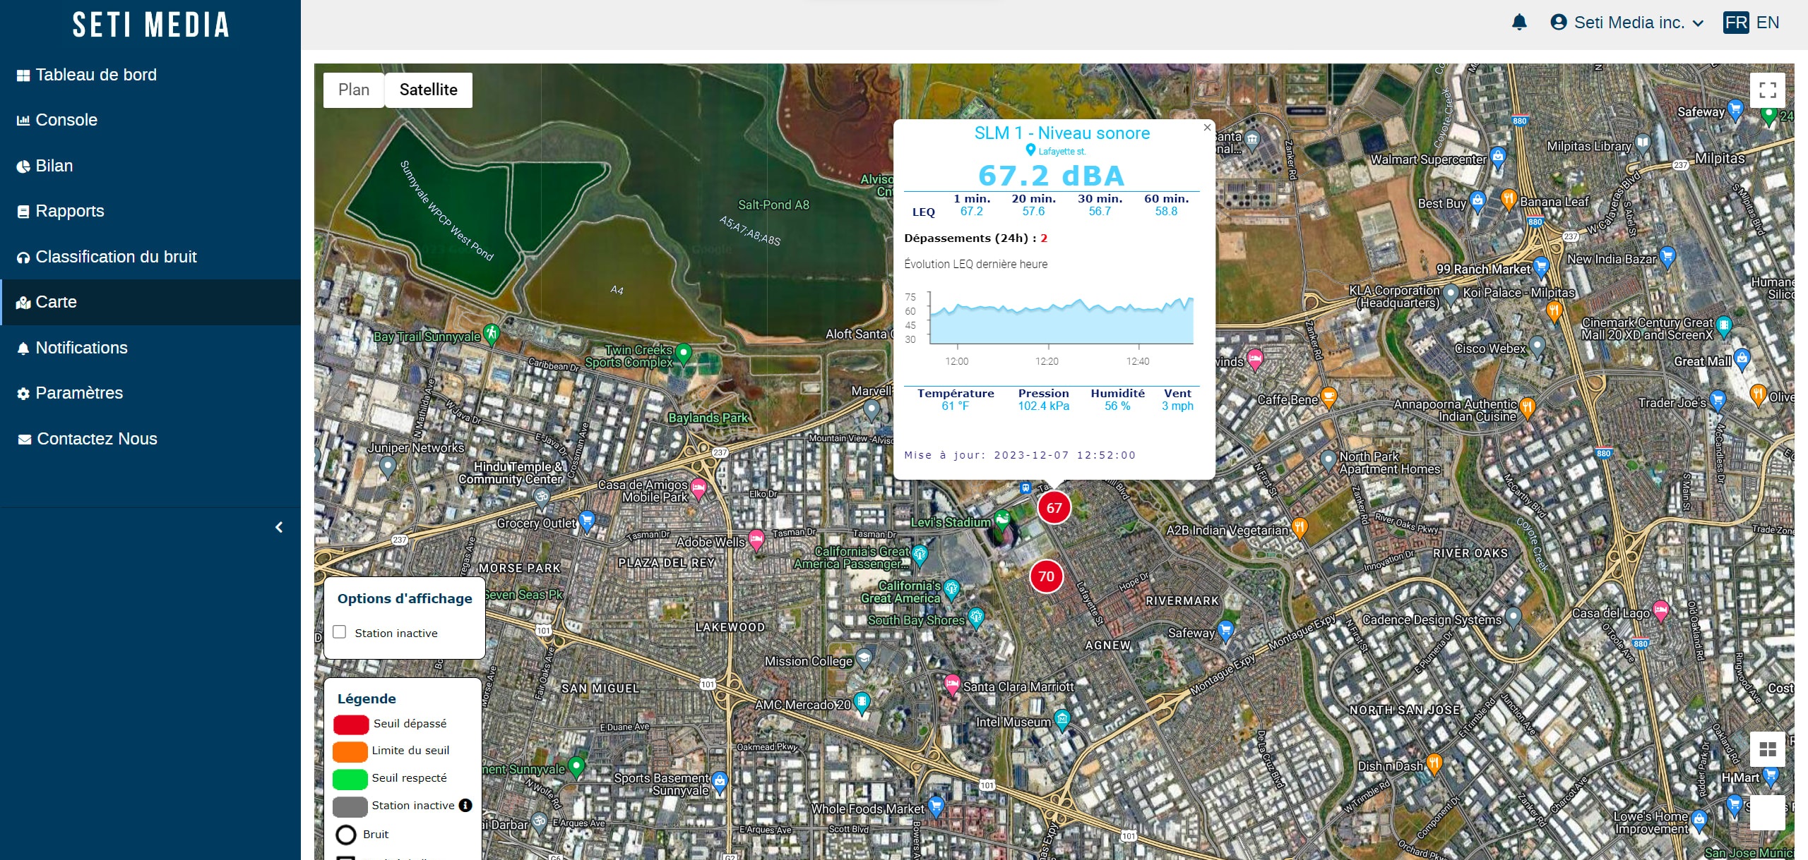
Task: Close the SLM 1 info popup
Action: tap(1207, 128)
